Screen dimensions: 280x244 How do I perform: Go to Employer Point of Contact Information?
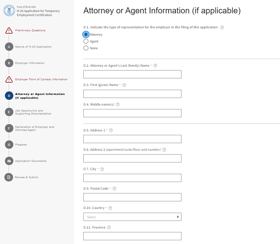[x=41, y=79]
